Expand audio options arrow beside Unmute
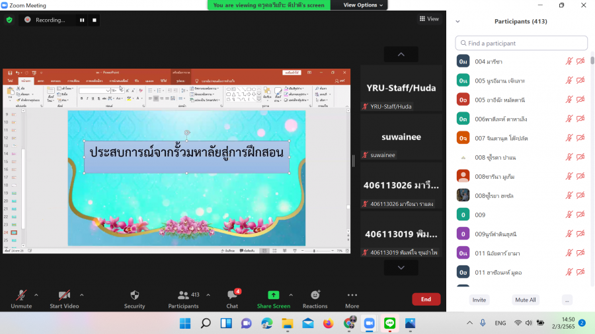The width and height of the screenshot is (595, 334). click(x=36, y=294)
